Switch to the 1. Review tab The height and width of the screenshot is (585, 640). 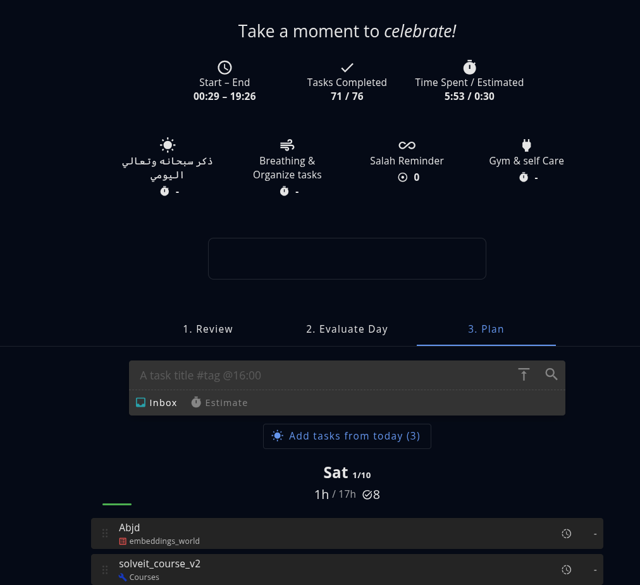207,329
